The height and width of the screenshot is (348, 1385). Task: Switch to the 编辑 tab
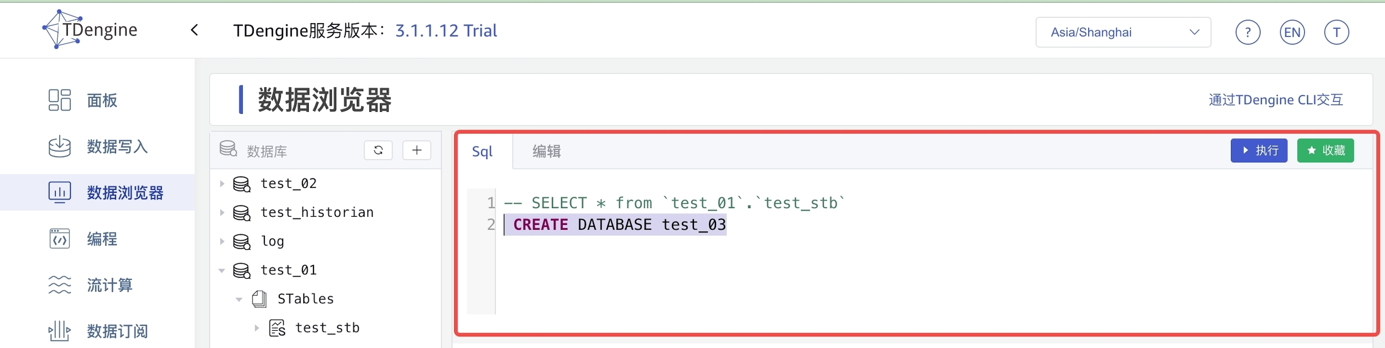pos(546,151)
